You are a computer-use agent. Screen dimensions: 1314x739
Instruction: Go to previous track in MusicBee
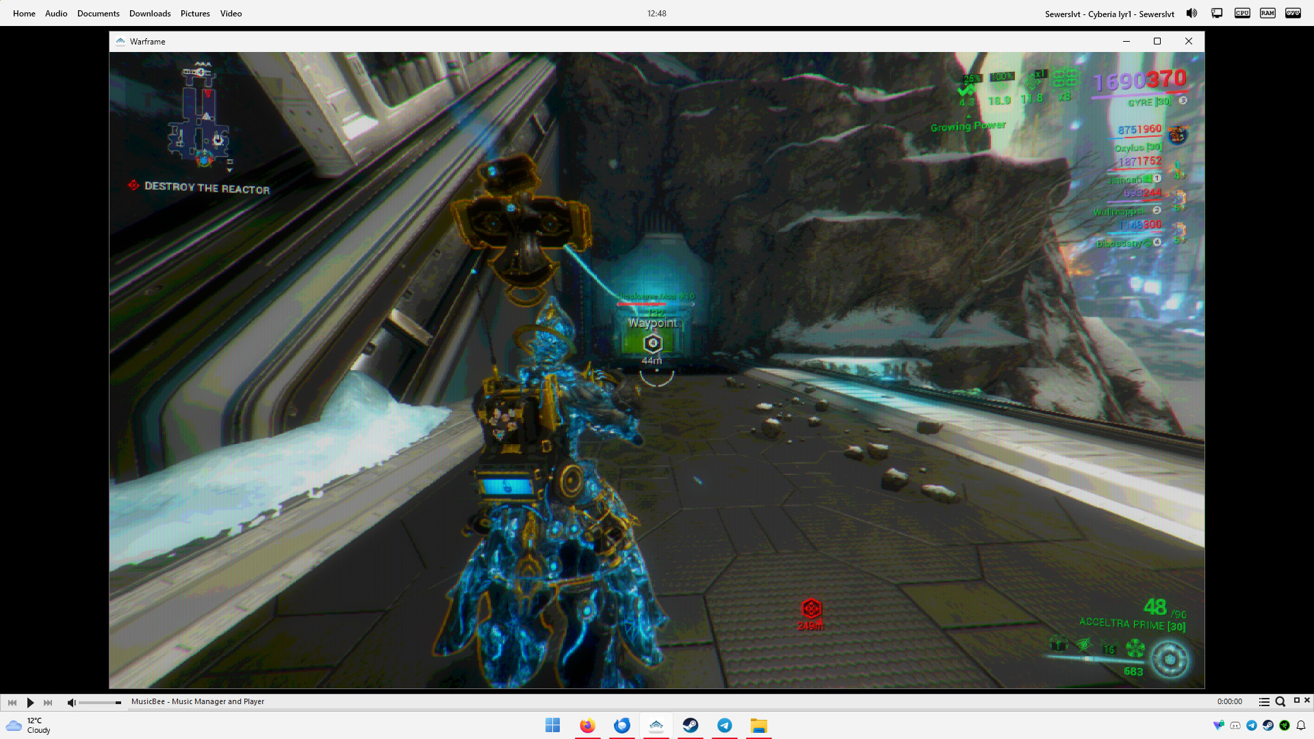coord(12,702)
